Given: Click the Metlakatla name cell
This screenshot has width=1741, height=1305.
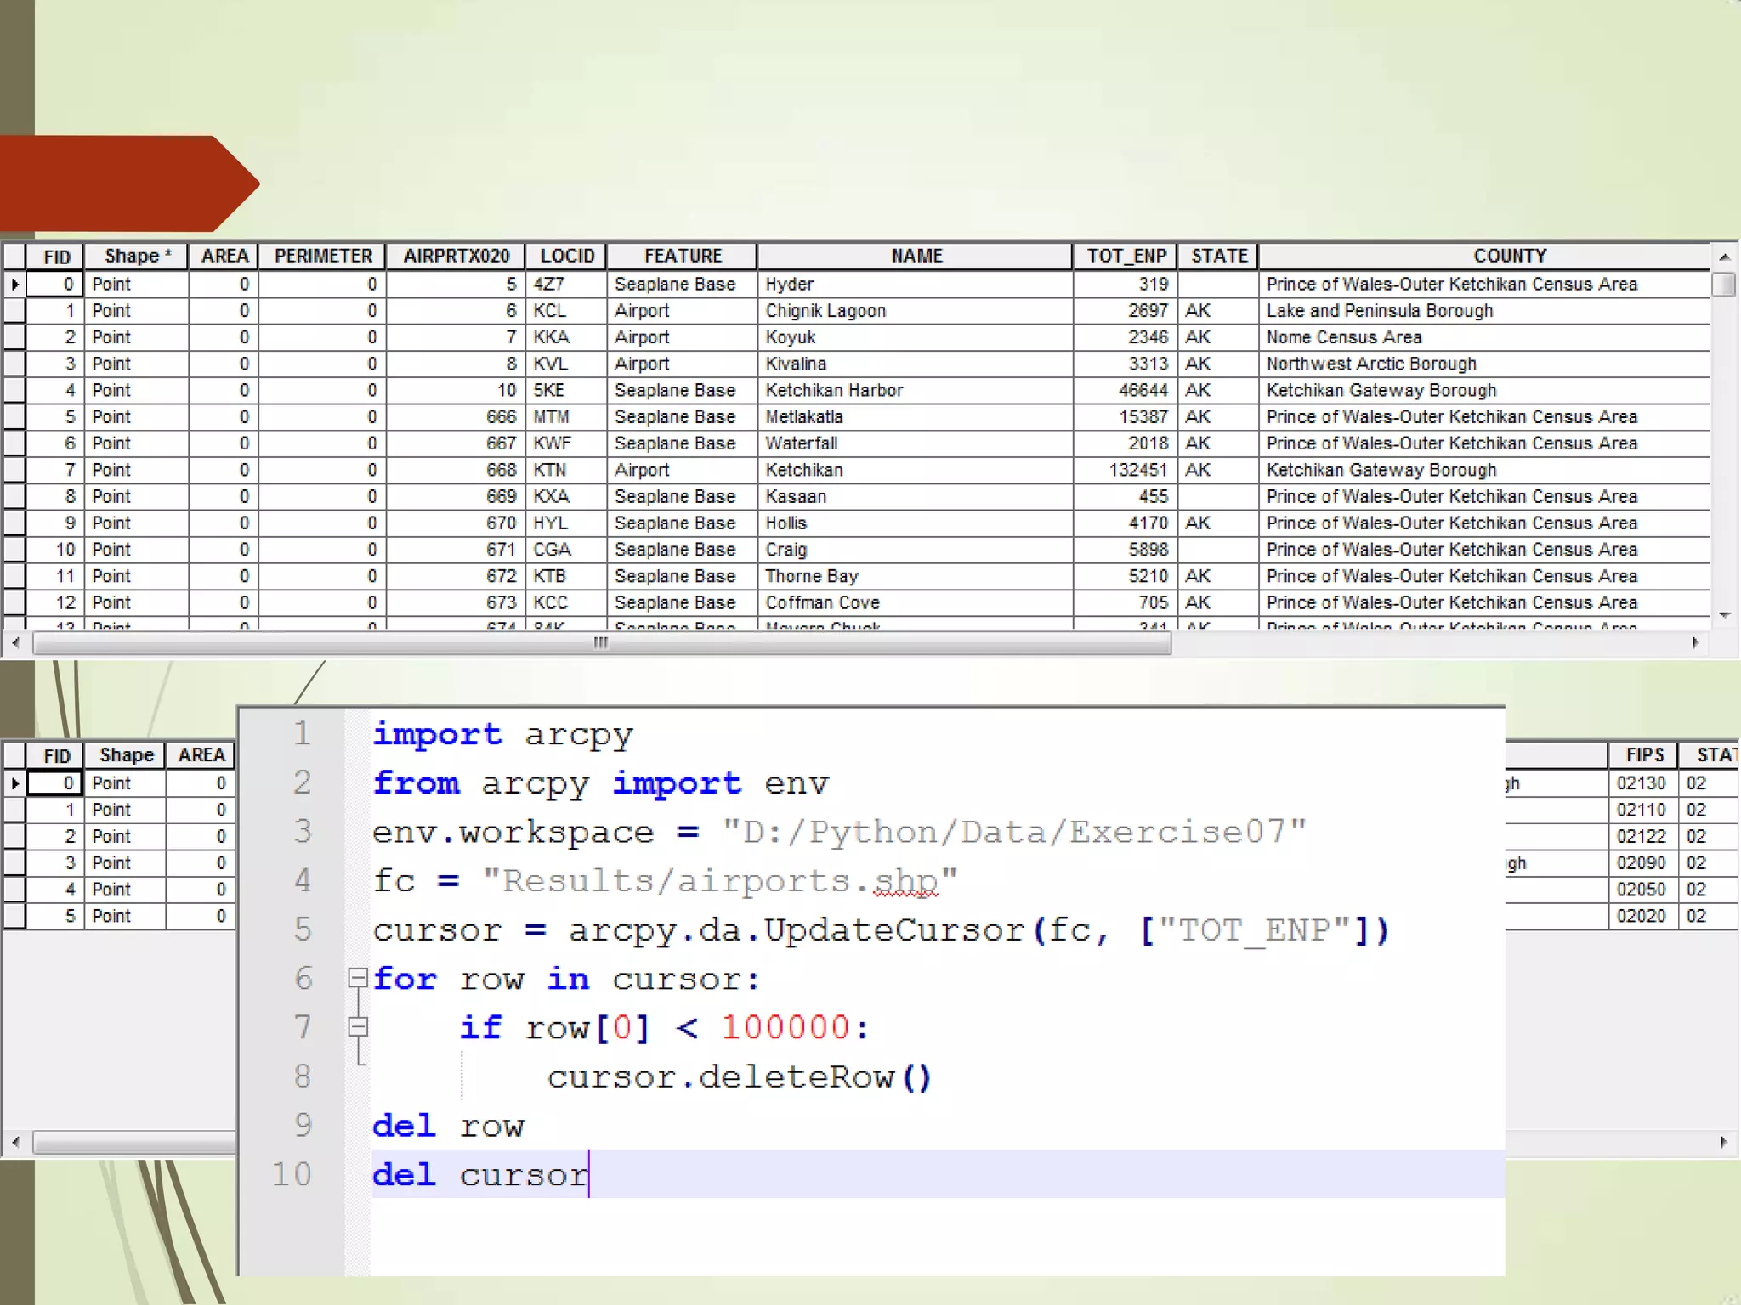Looking at the screenshot, I should pyautogui.click(x=915, y=417).
